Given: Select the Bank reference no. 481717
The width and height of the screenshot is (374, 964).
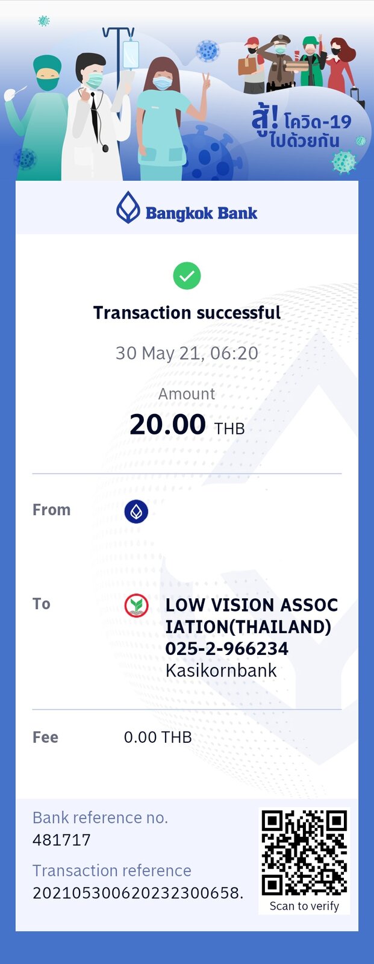Looking at the screenshot, I should pyautogui.click(x=61, y=840).
